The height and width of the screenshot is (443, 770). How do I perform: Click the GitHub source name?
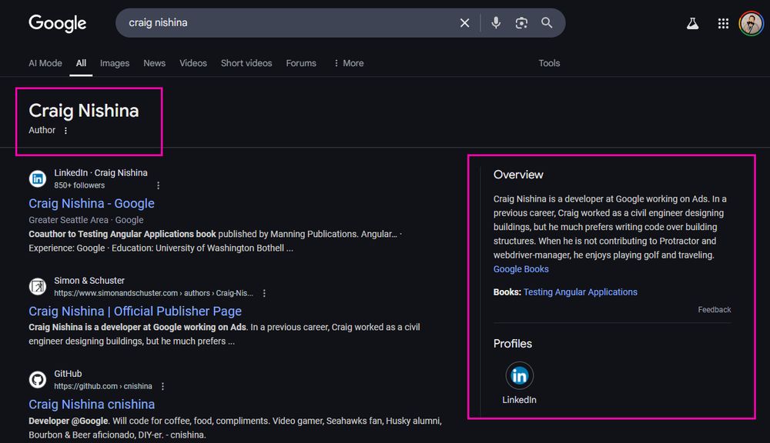pos(68,374)
